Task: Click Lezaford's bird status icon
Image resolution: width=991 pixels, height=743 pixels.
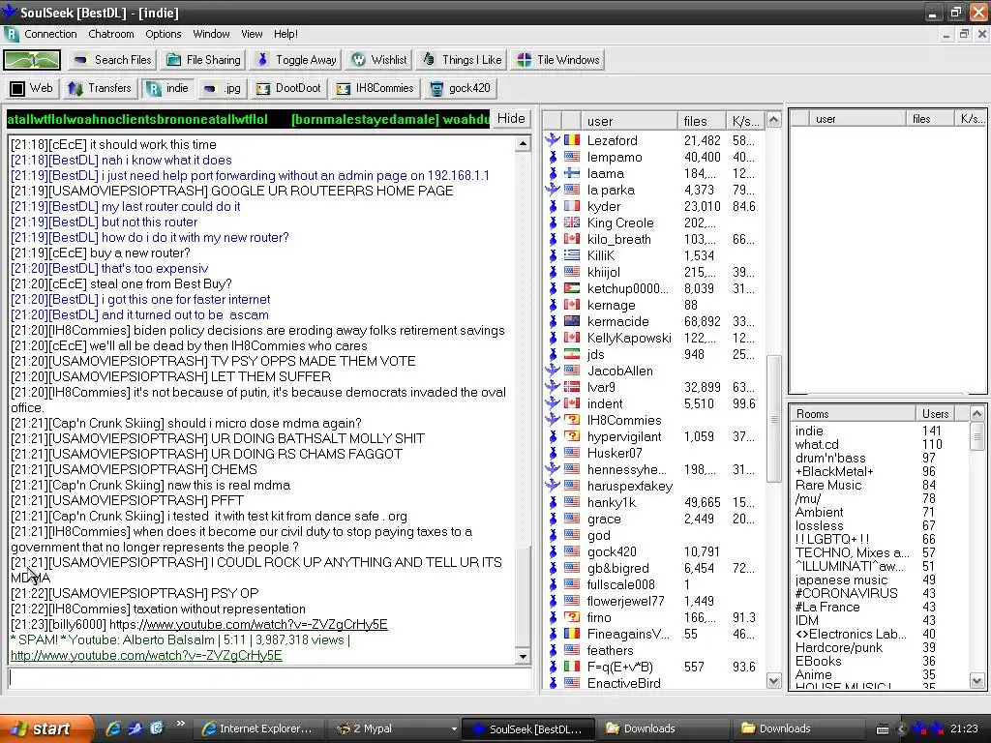Action: pyautogui.click(x=553, y=140)
